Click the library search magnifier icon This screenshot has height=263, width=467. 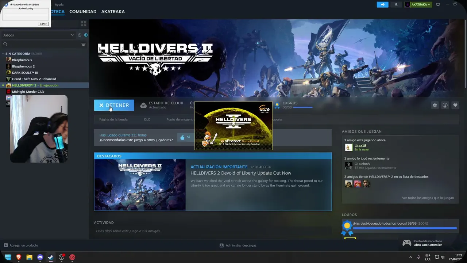(x=5, y=44)
